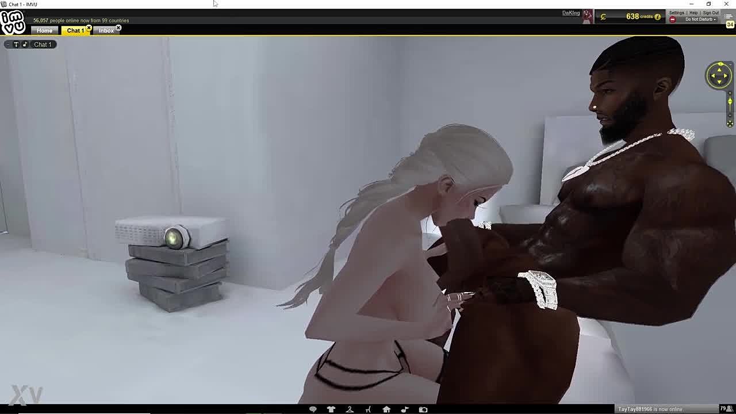The width and height of the screenshot is (736, 414).
Task: Click the house rooms icon
Action: (x=386, y=409)
